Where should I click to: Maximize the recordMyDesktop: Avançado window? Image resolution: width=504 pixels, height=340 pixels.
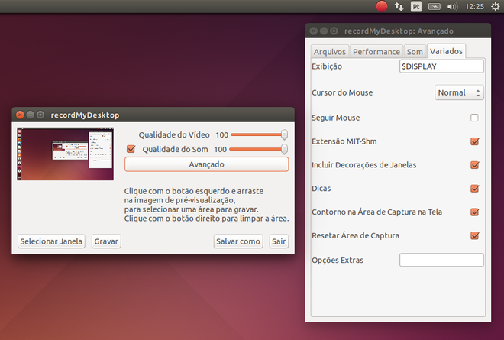334,31
